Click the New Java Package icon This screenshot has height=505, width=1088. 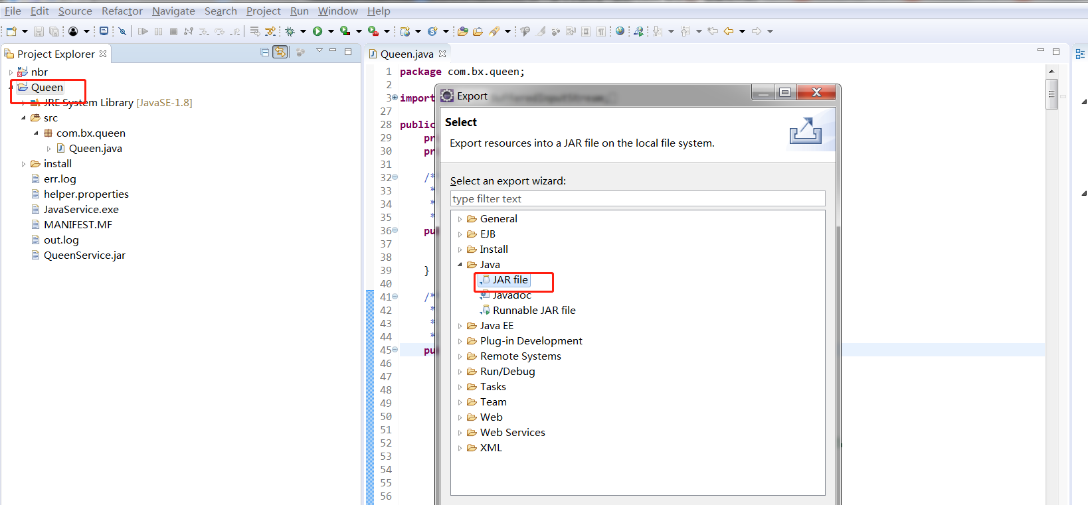click(x=405, y=31)
